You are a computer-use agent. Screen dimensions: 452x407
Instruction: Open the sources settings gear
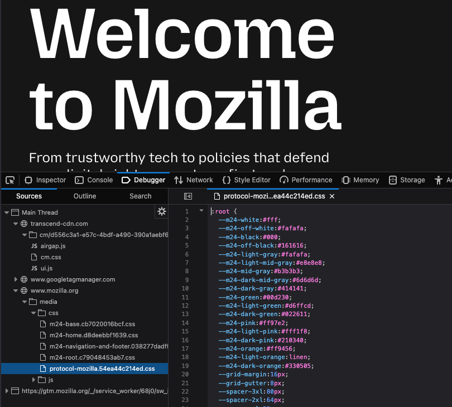coord(162,212)
